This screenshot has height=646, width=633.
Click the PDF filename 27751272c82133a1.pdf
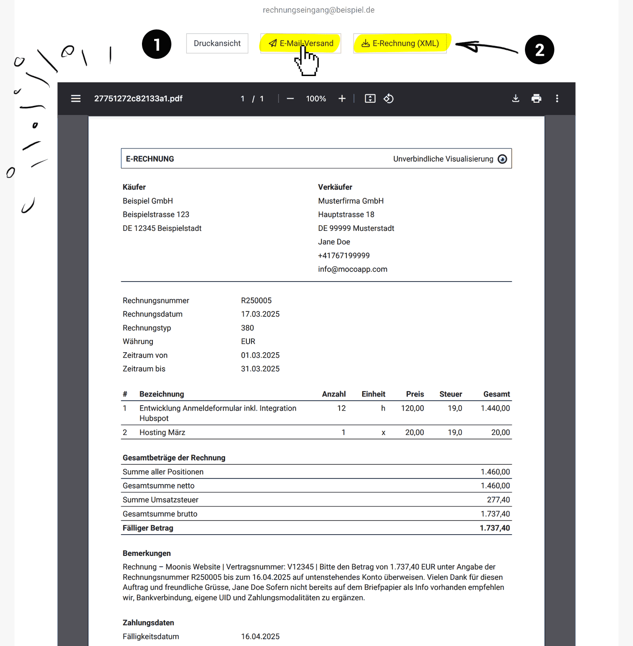[138, 99]
